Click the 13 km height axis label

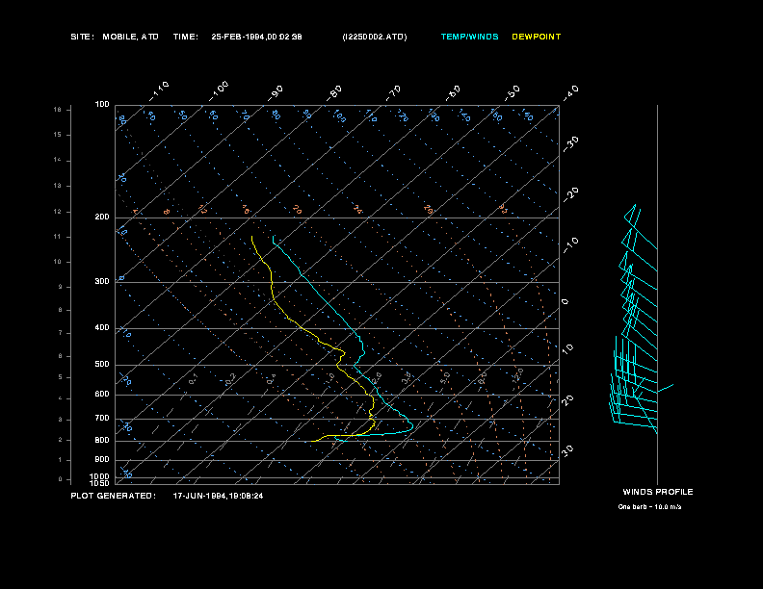point(58,186)
